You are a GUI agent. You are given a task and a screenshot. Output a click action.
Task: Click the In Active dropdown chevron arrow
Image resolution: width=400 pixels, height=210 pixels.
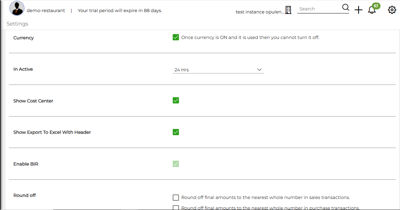tap(259, 70)
